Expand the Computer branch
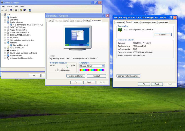This screenshot has width=185, height=131. coord(5,17)
